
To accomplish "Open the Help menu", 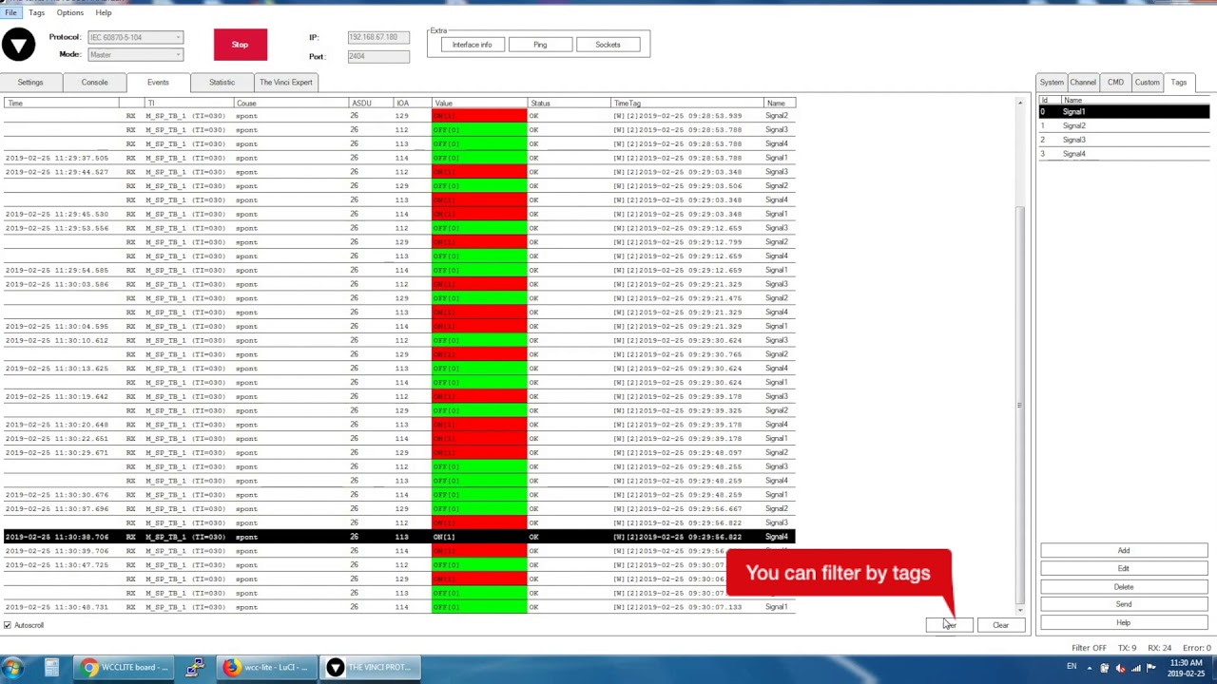I will coord(104,12).
